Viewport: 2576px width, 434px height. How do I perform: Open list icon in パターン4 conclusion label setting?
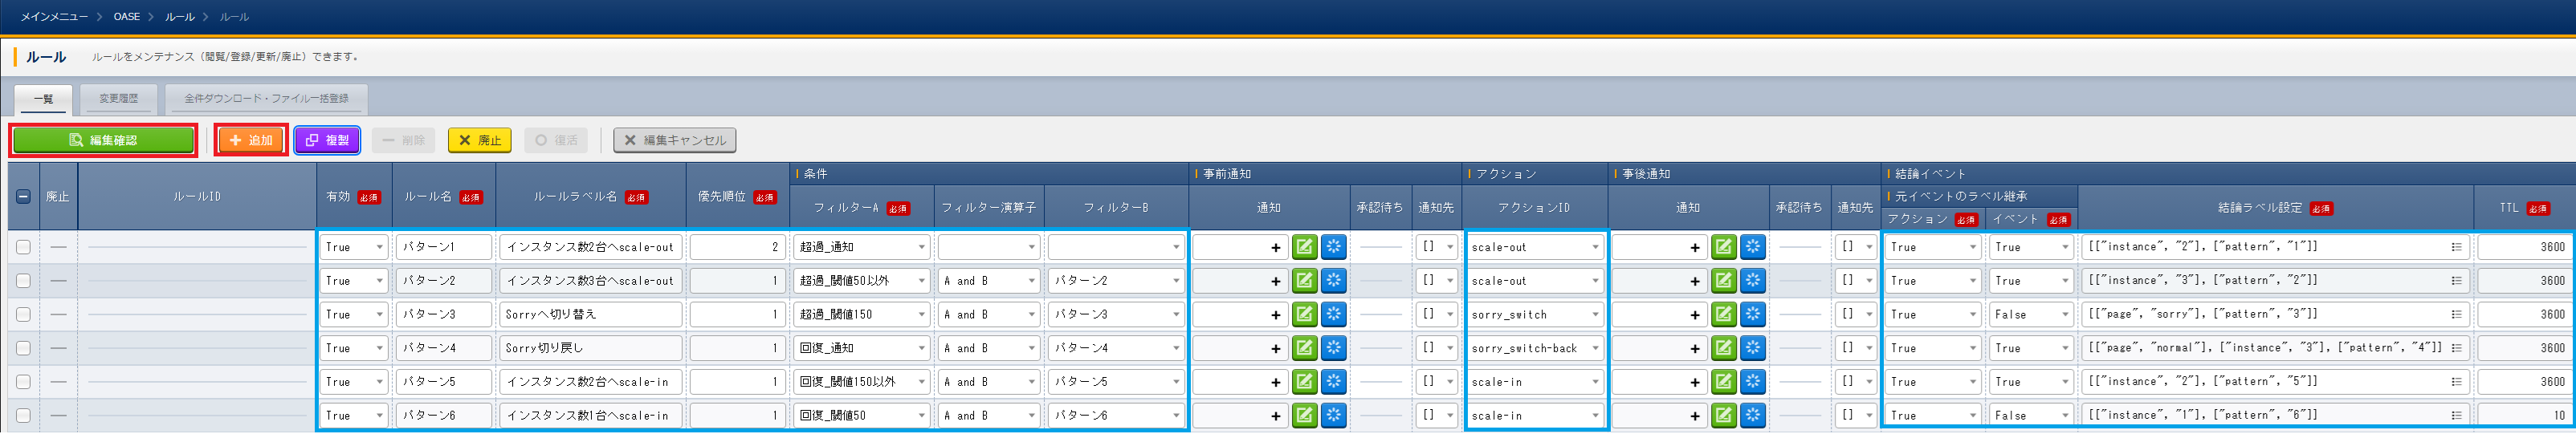click(2456, 349)
